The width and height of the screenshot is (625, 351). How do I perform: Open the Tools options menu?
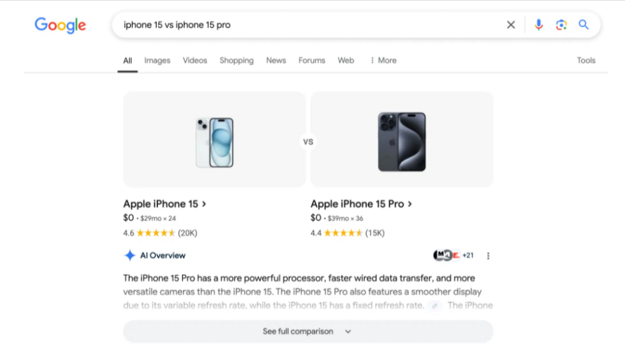(586, 60)
